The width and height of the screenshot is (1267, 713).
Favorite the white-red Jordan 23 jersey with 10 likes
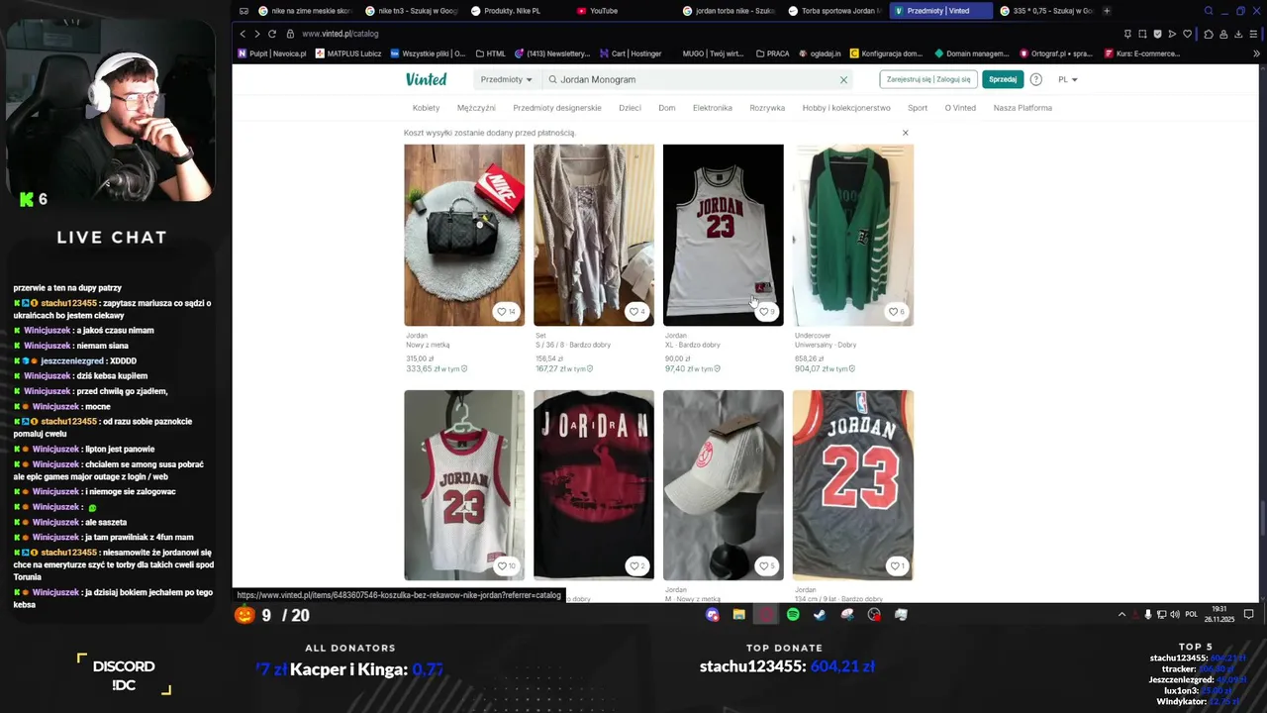click(506, 566)
